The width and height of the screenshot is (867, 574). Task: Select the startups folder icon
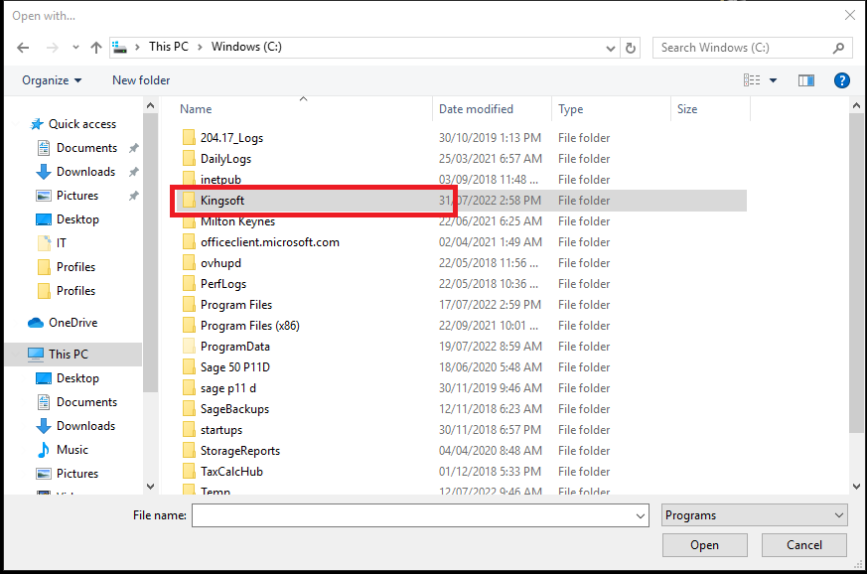tap(189, 430)
